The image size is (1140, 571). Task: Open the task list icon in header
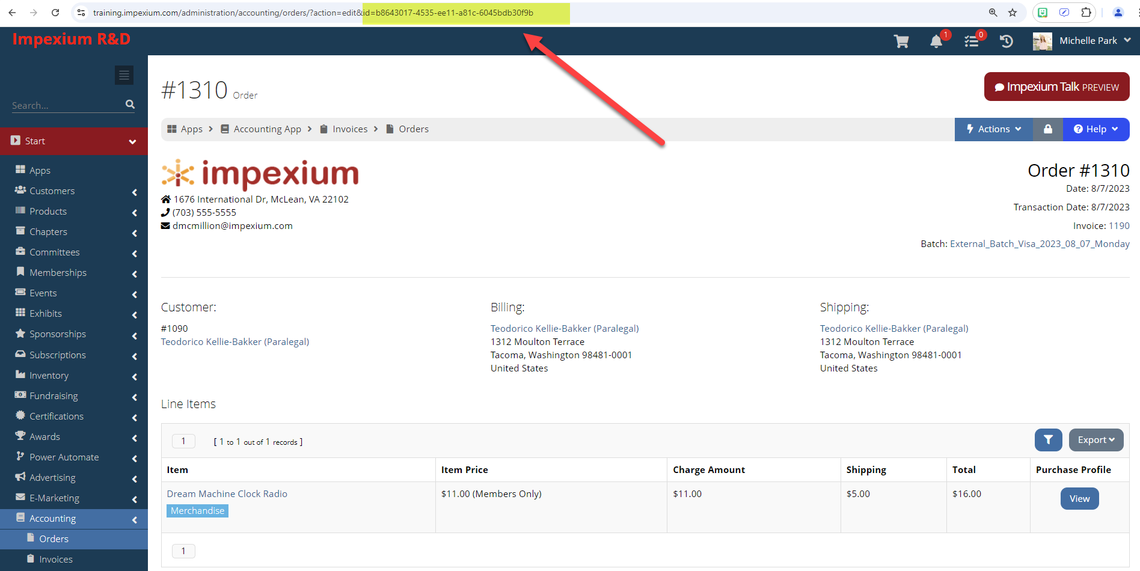pyautogui.click(x=971, y=41)
